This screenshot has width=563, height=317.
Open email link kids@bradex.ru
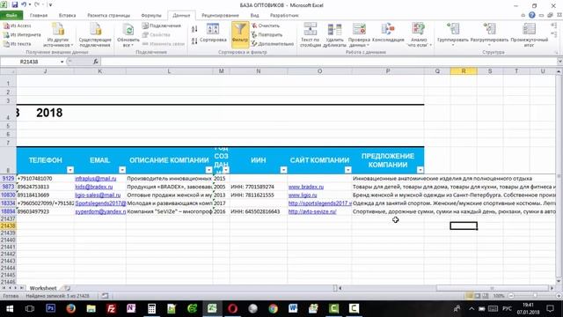pyautogui.click(x=94, y=187)
